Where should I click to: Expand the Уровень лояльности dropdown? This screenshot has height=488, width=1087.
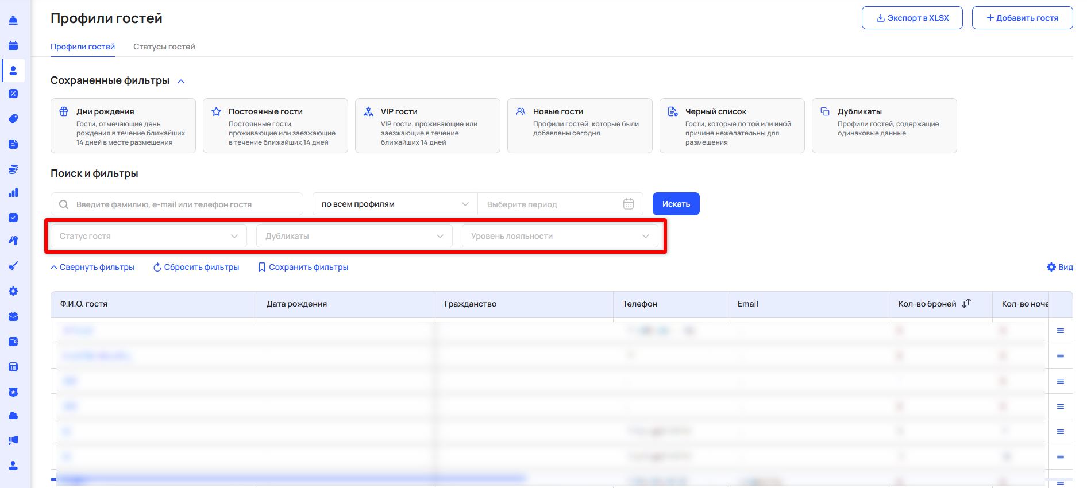(560, 236)
